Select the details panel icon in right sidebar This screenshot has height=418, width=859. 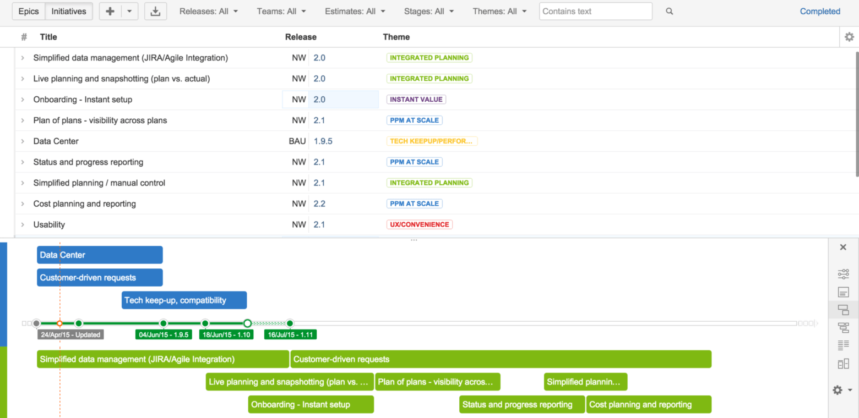pyautogui.click(x=843, y=291)
